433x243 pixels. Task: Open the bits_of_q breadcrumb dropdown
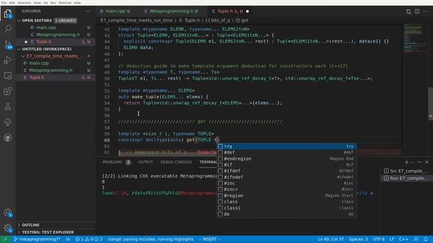pyautogui.click(x=217, y=20)
